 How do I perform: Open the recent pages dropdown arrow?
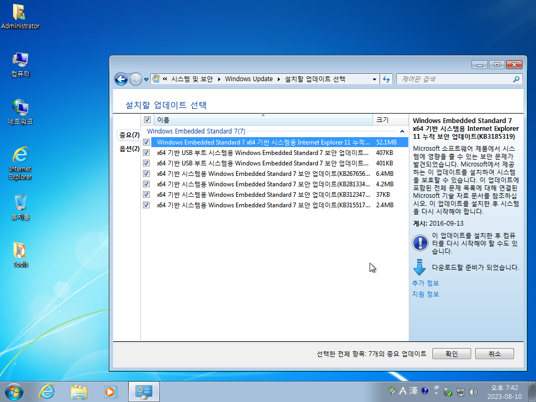[146, 80]
